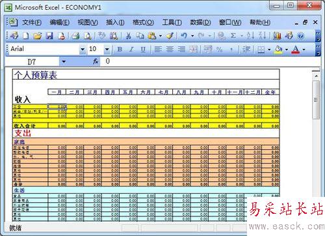Expand the Arial font name dropdown

tap(83, 50)
